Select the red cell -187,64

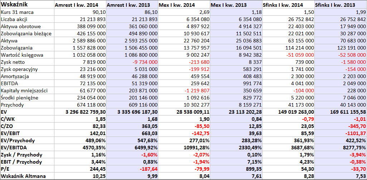point(132,169)
